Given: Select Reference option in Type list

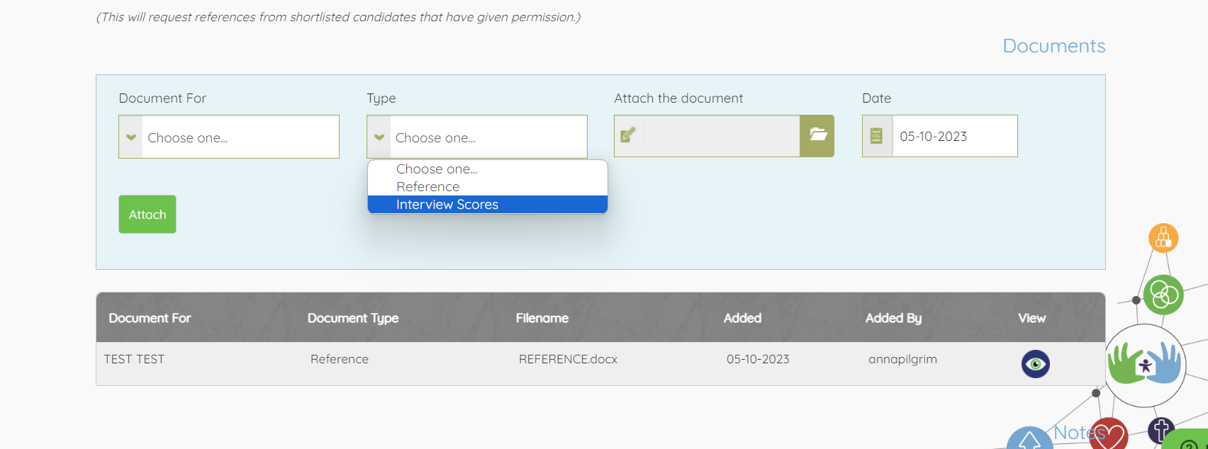Looking at the screenshot, I should click(x=428, y=187).
